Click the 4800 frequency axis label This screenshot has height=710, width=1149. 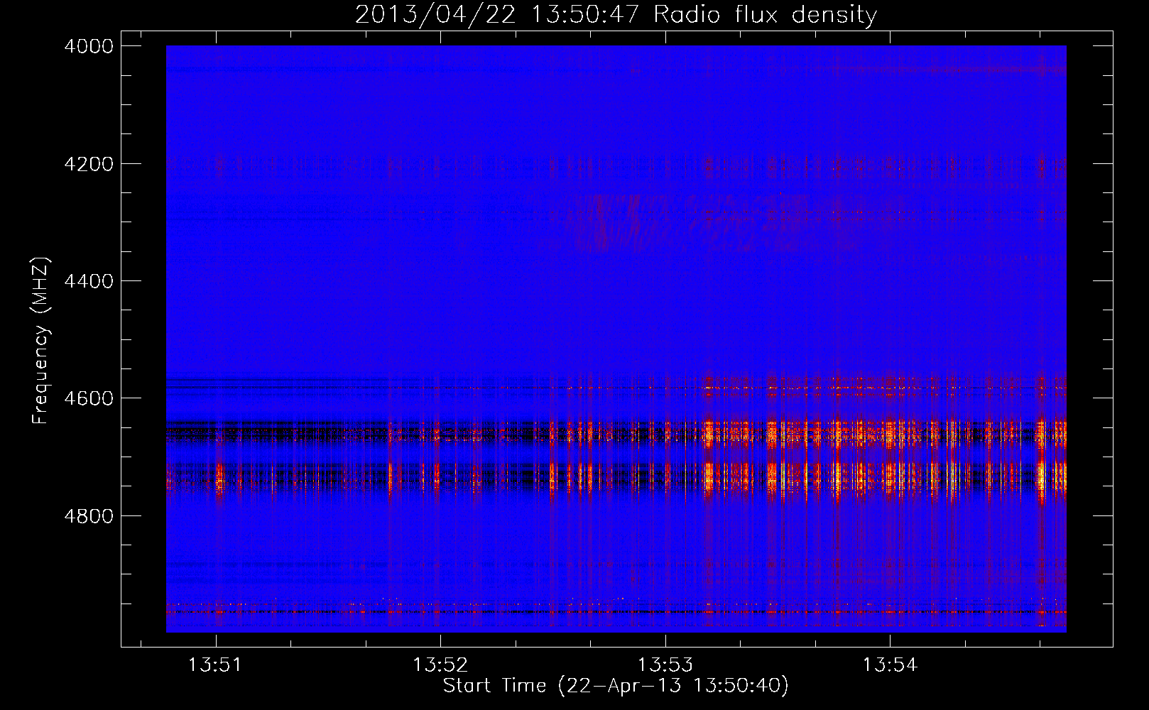point(89,515)
